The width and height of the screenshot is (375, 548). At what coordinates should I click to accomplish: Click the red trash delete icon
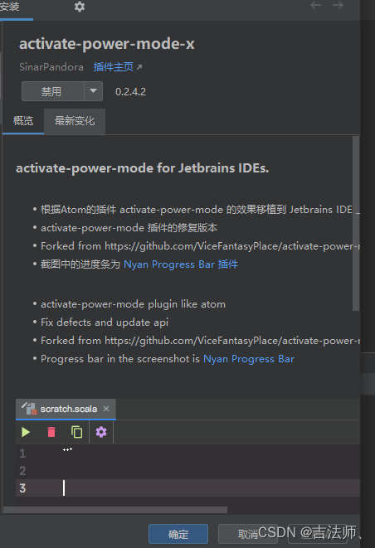tap(51, 432)
